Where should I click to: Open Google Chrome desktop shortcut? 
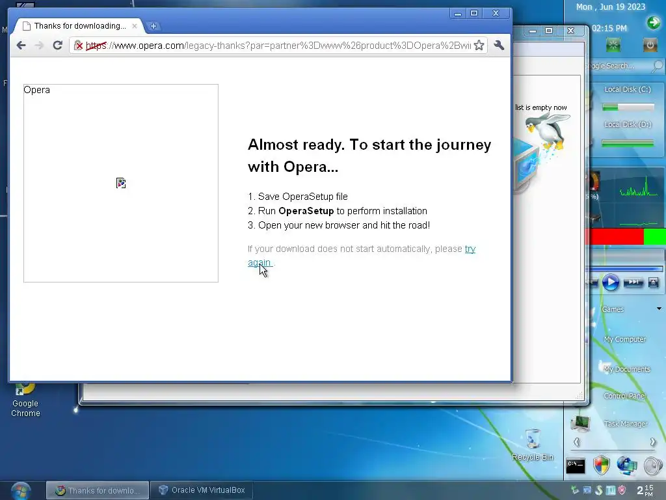25,400
